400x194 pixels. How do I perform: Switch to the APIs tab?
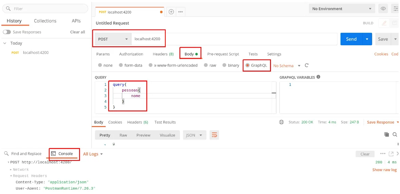tap(76, 21)
